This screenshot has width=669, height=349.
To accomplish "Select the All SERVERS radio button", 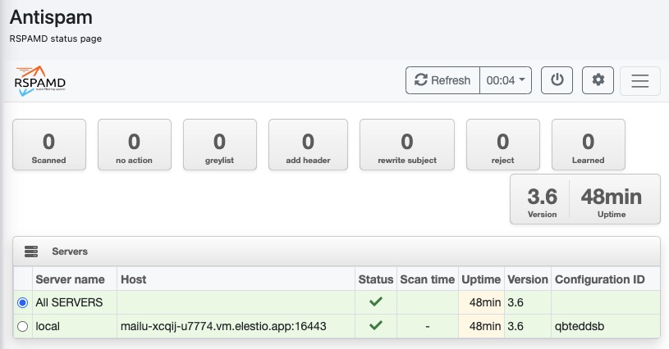I will coord(22,303).
